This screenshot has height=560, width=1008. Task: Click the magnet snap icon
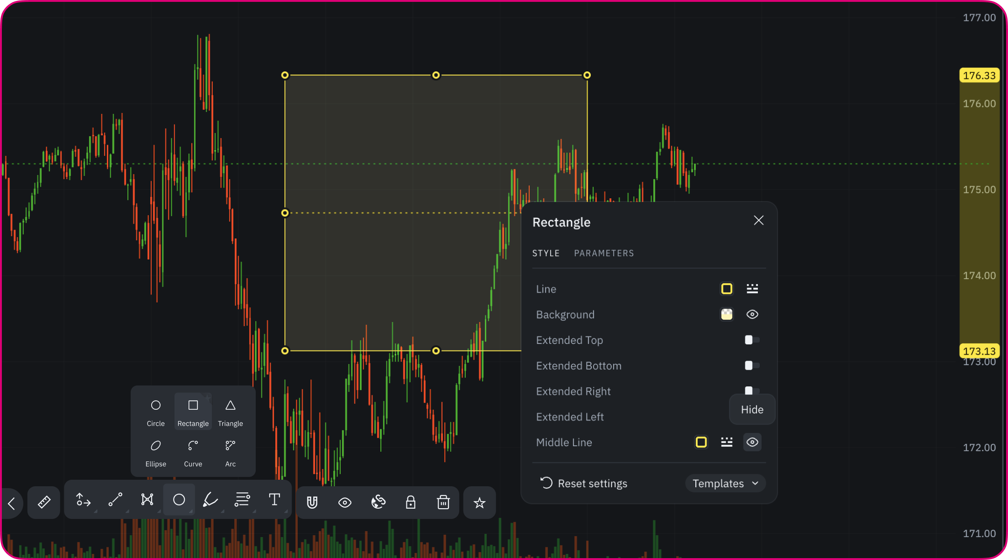click(x=312, y=503)
